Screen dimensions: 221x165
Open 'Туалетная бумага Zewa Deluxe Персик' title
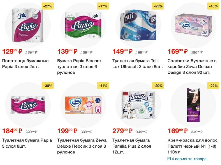pyautogui.click(x=82, y=146)
